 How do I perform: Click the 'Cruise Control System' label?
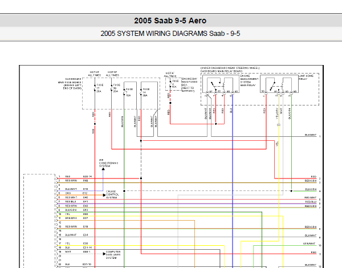pyautogui.click(x=112, y=194)
